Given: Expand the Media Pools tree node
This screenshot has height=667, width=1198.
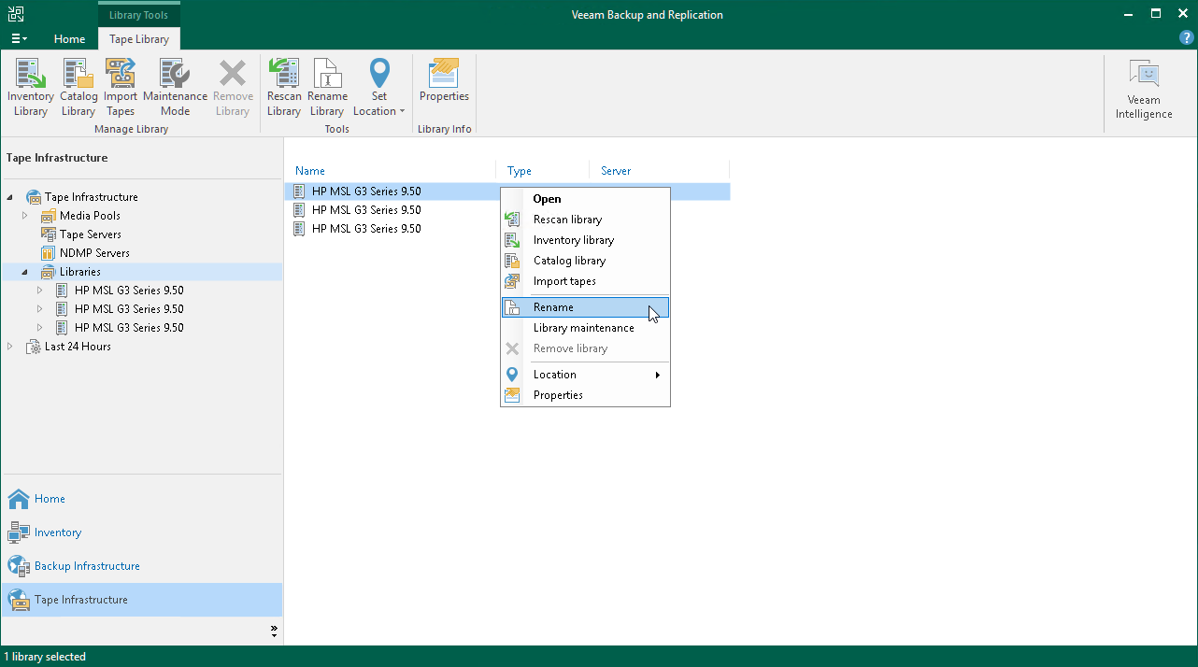Looking at the screenshot, I should [25, 216].
